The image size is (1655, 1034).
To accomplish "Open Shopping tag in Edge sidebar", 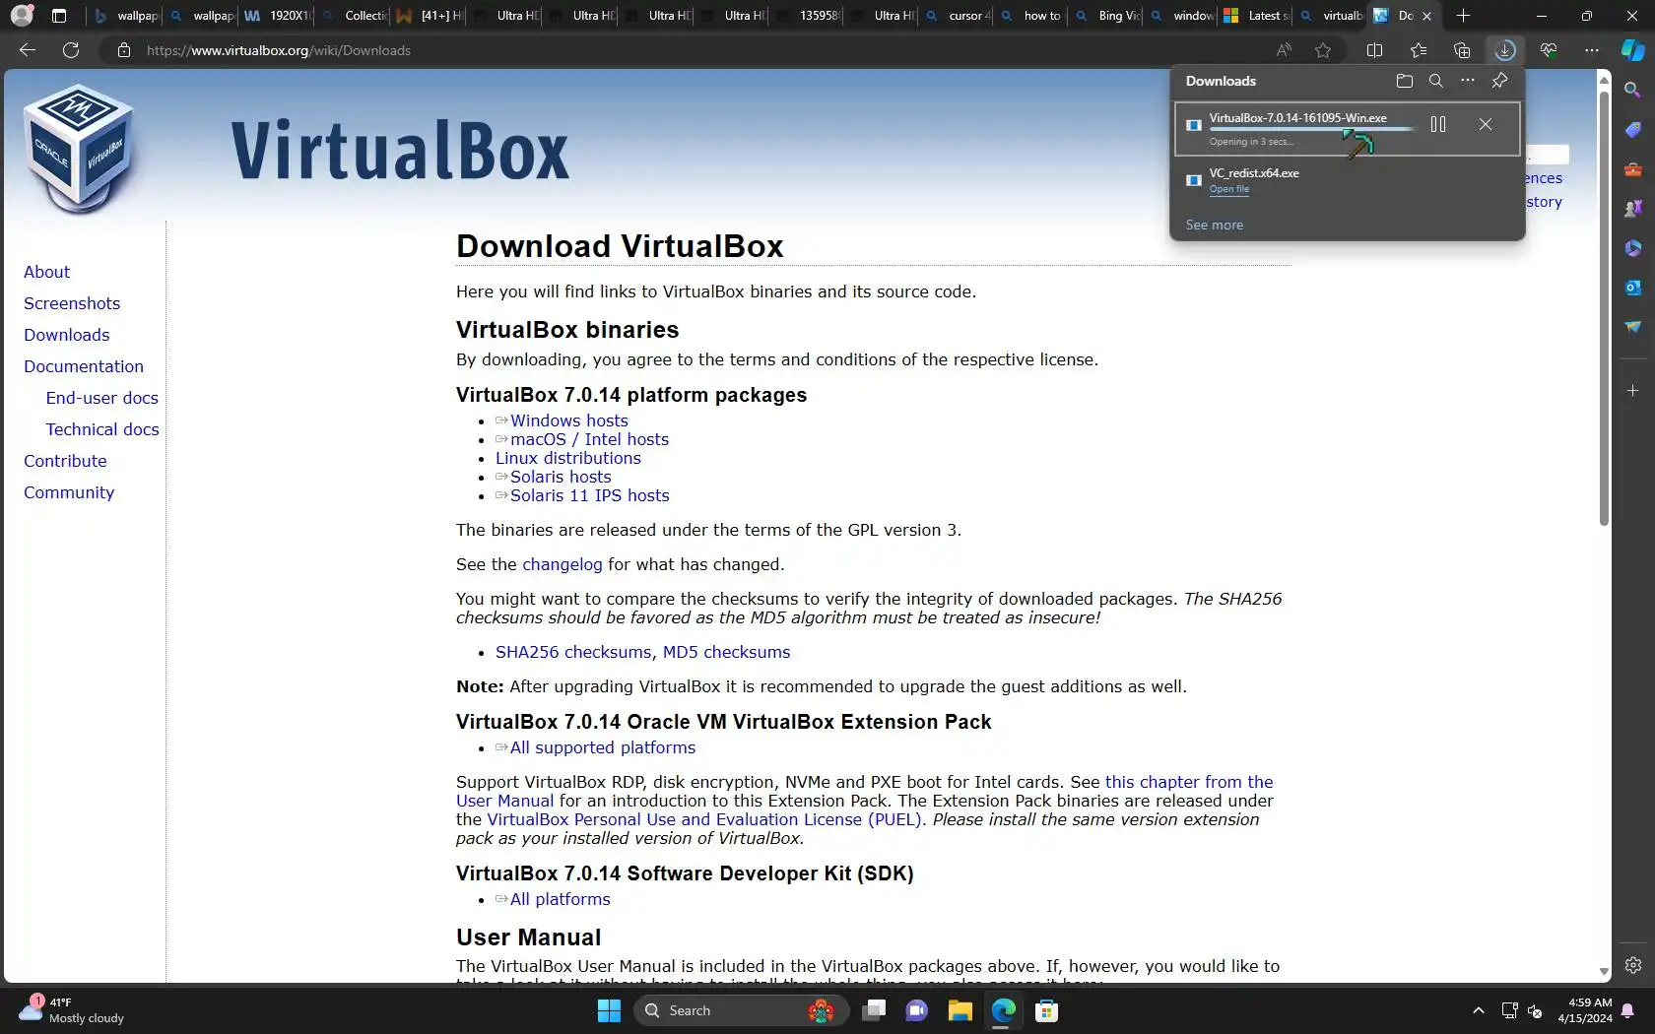I will 1633,130.
